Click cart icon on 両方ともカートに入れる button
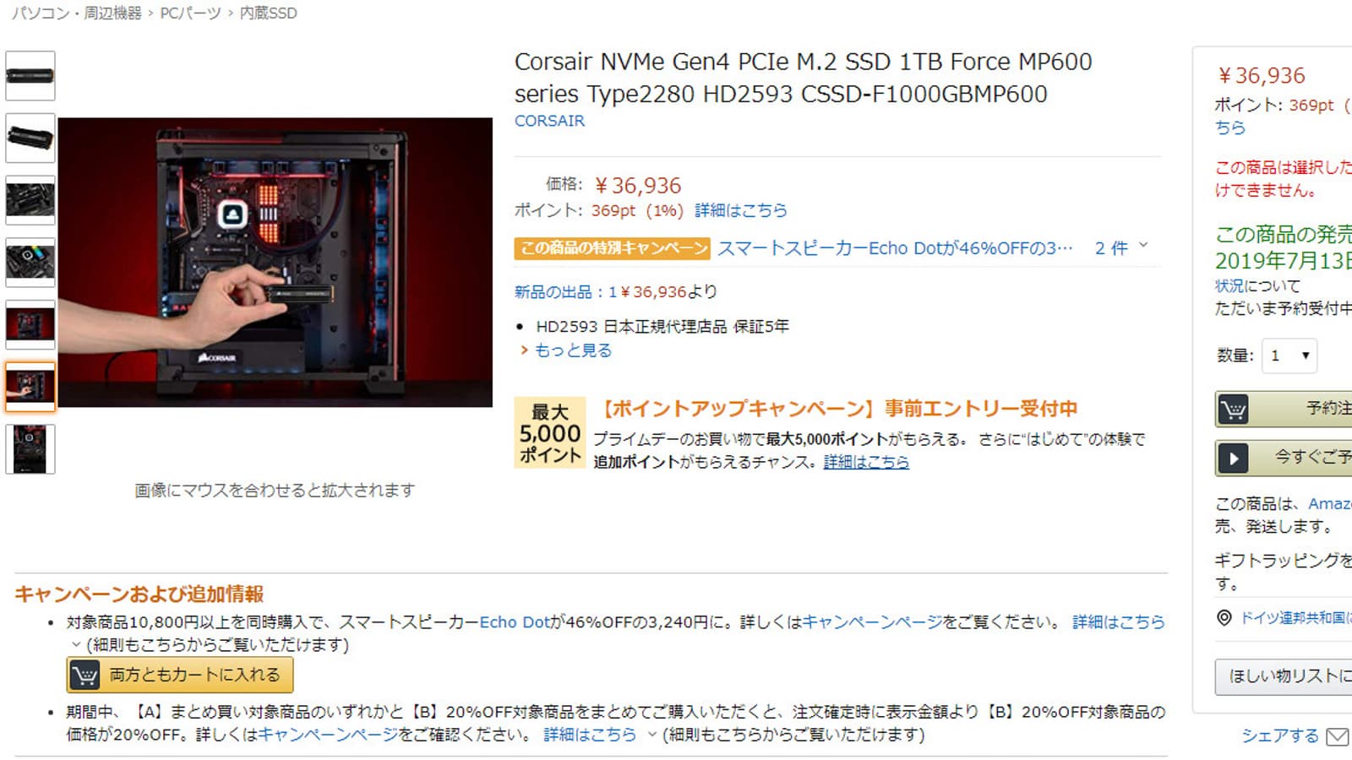Image resolution: width=1352 pixels, height=760 pixels. click(84, 675)
